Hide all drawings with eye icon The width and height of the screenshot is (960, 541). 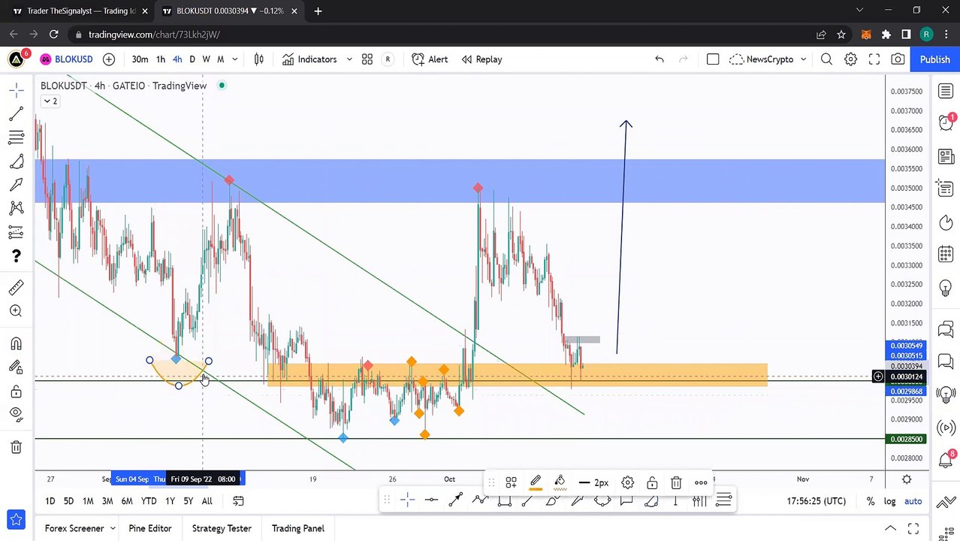pos(16,414)
